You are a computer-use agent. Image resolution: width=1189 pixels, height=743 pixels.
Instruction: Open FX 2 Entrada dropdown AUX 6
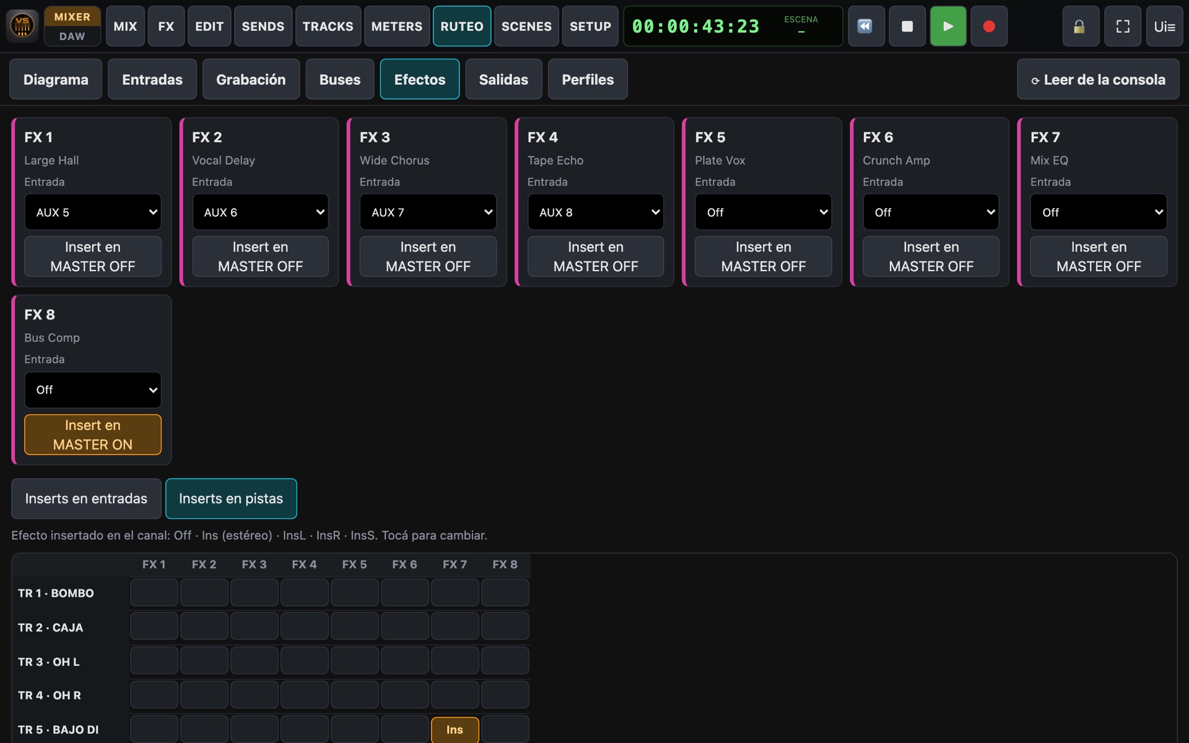(260, 212)
